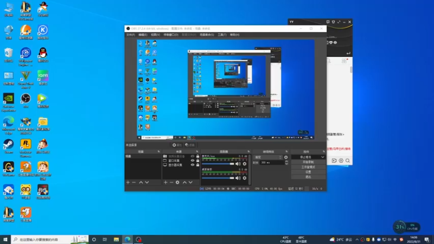The height and width of the screenshot is (244, 434).
Task: Click the search magnifier in the YY window
Action: pyautogui.click(x=348, y=160)
